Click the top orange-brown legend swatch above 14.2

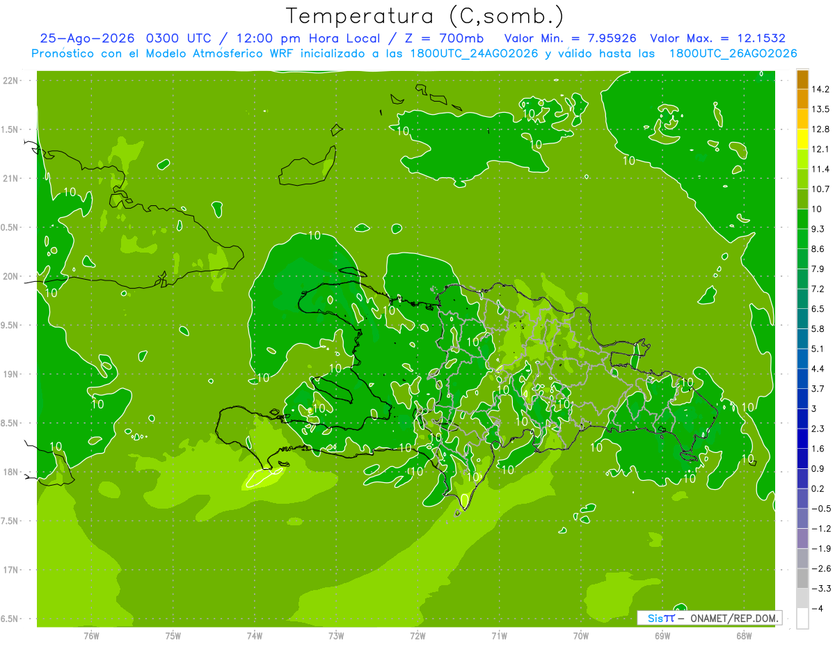802,79
